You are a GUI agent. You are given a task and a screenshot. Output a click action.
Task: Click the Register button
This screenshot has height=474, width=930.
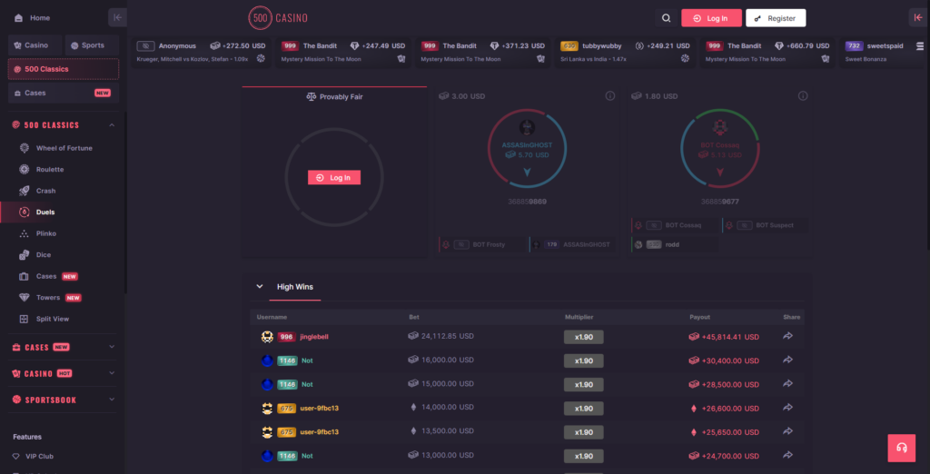[x=776, y=18]
